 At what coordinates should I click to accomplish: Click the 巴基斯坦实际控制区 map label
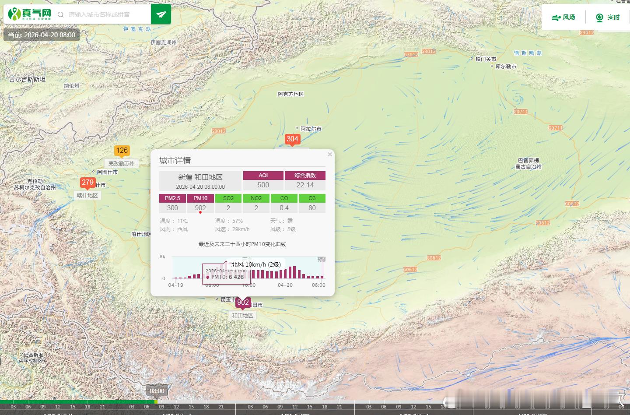[31, 358]
